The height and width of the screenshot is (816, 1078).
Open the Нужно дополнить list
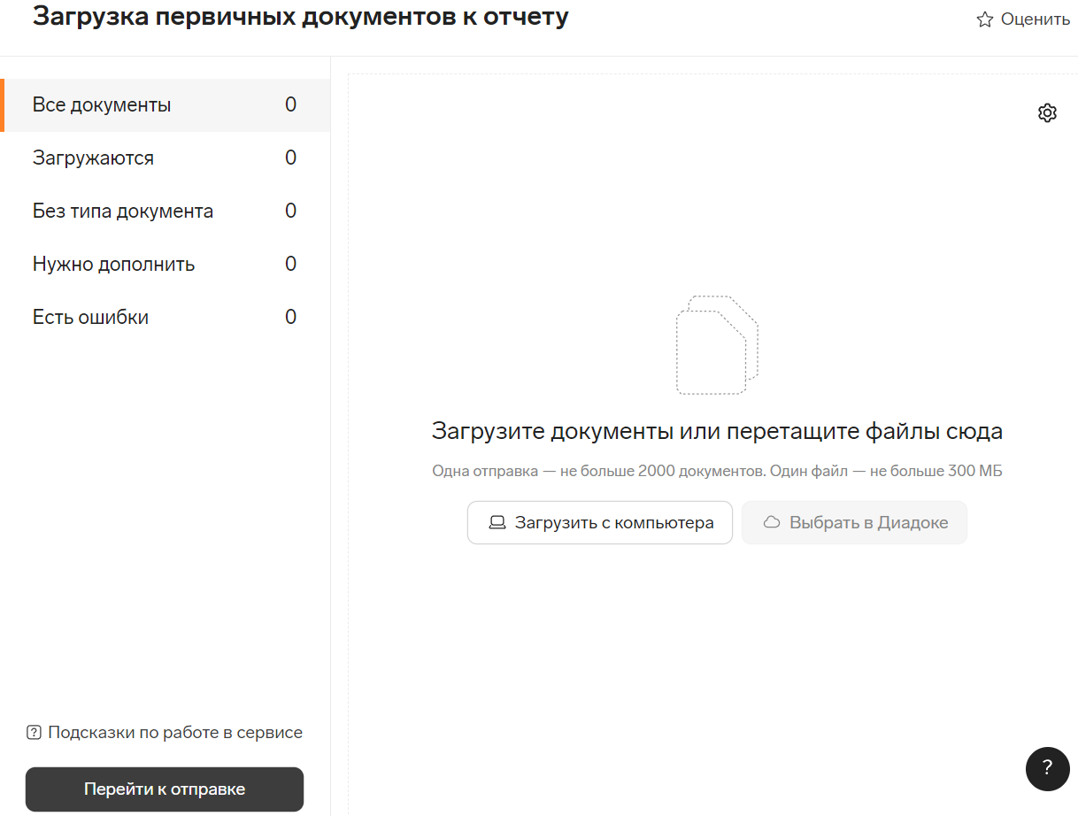(113, 265)
